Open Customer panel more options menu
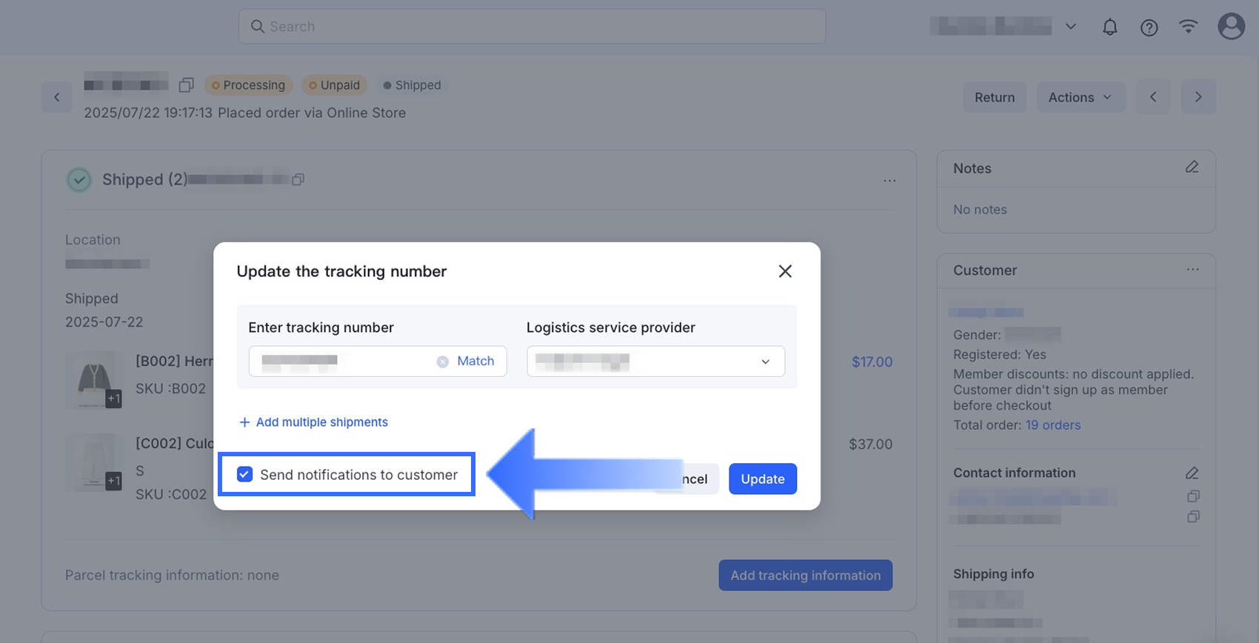Image resolution: width=1259 pixels, height=643 pixels. (x=1192, y=270)
